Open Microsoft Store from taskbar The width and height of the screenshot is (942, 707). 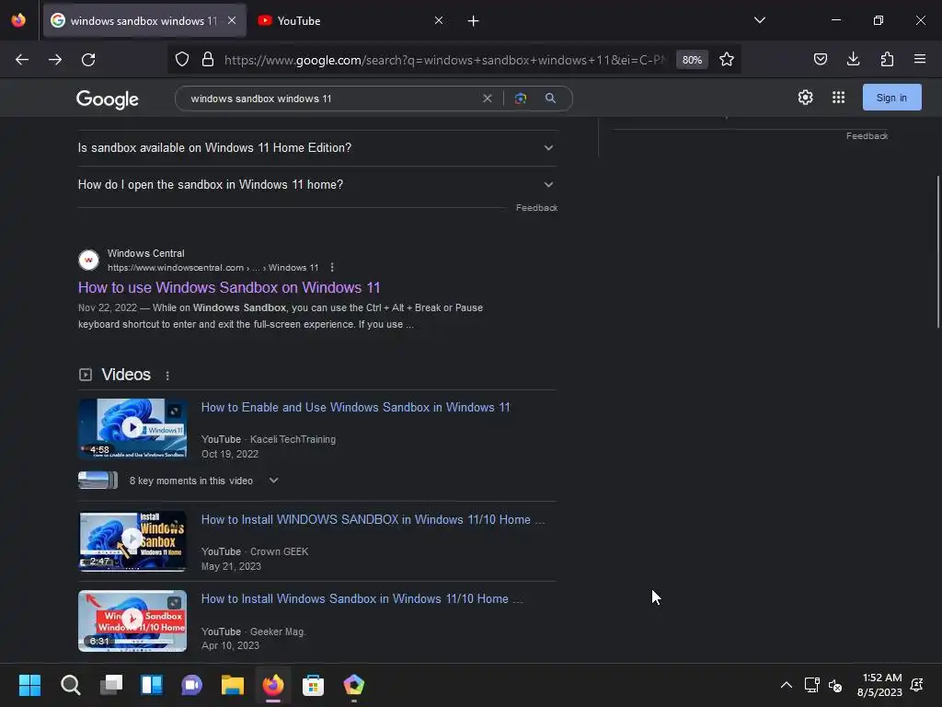point(313,685)
